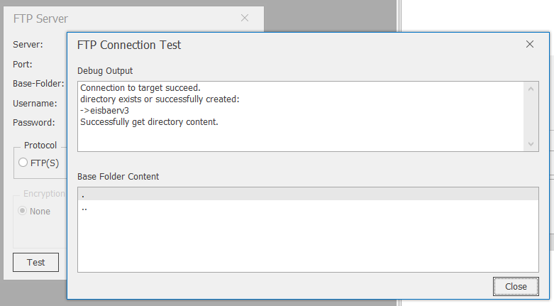This screenshot has width=554, height=306.
Task: Select the single dot entry in Base Folder Content
Action: point(308,195)
